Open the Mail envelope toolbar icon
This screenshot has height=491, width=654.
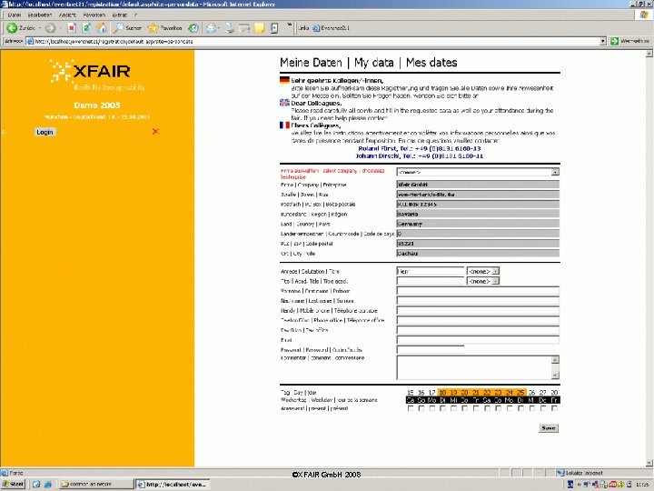tap(211, 28)
